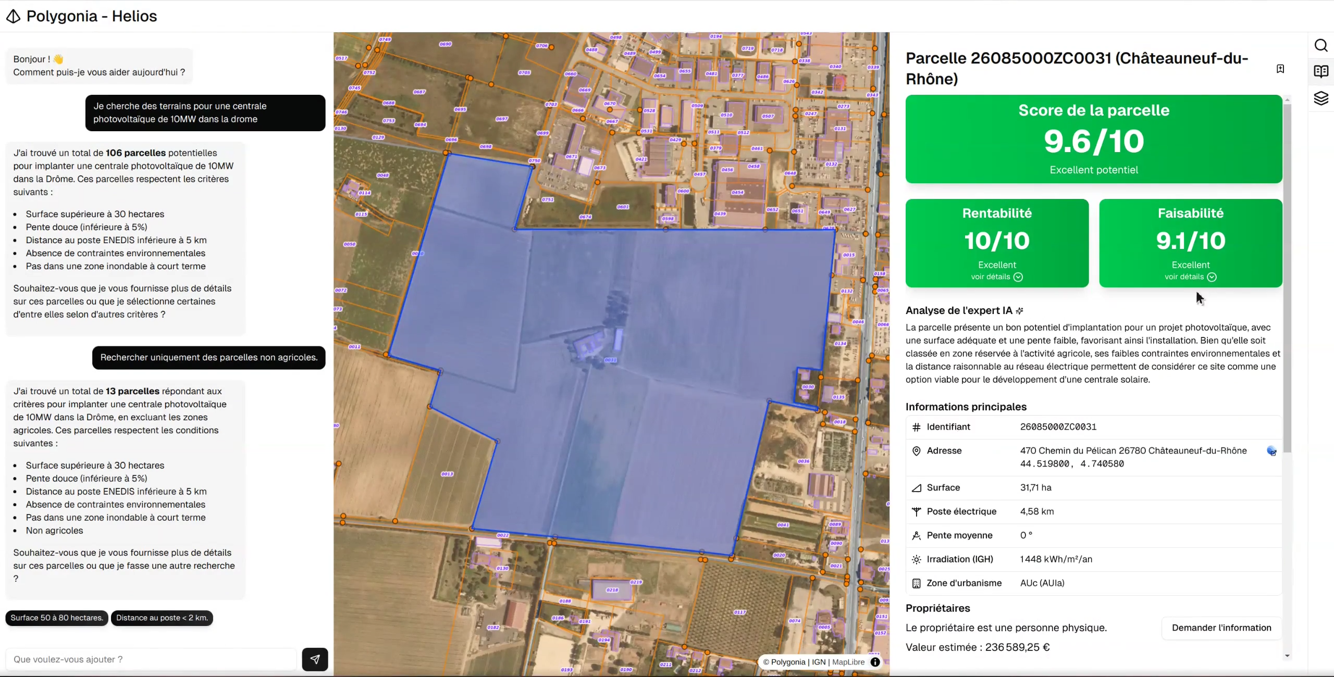The image size is (1334, 677).
Task: Click the globe icon next to the address
Action: (1272, 451)
